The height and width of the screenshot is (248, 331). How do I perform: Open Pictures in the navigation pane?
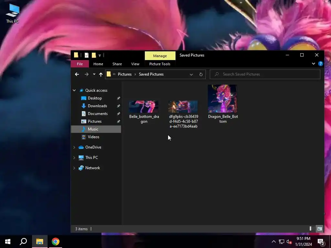[x=95, y=121]
